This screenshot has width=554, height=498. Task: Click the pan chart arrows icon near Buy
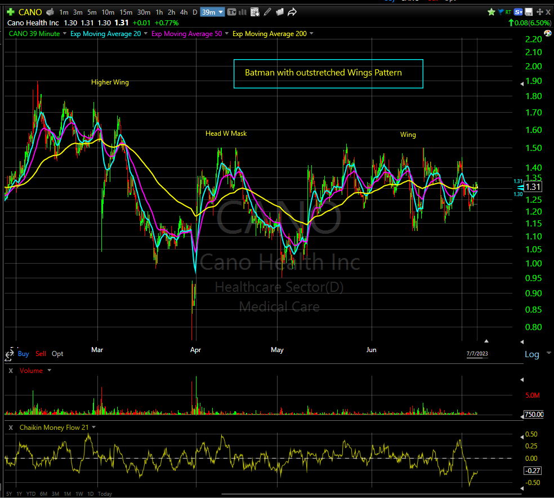(9, 354)
